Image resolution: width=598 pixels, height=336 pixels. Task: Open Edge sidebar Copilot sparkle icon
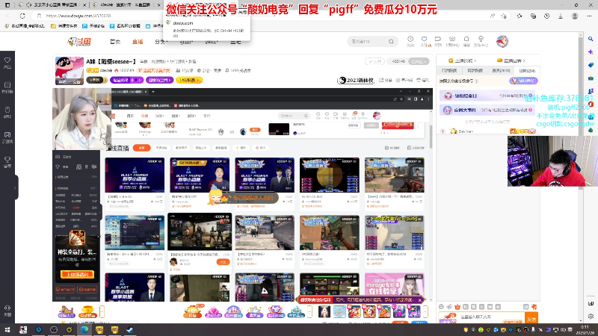point(591,52)
